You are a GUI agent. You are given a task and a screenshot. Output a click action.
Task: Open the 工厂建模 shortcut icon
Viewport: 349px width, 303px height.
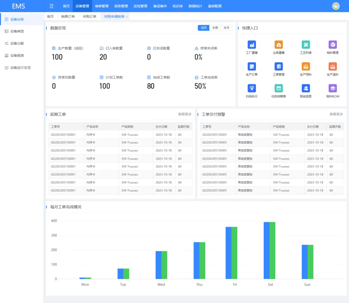tap(252, 45)
